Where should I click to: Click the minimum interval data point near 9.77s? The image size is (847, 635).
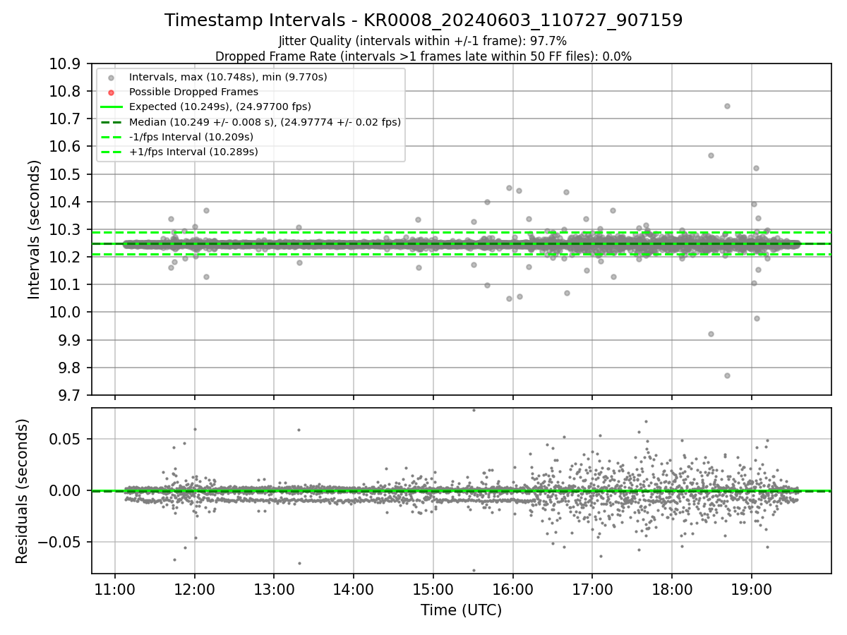coord(727,375)
